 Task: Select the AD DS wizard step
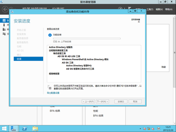coord(20,51)
